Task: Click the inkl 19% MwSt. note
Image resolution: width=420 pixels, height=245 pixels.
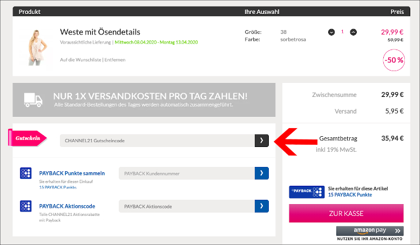Action: click(x=336, y=150)
